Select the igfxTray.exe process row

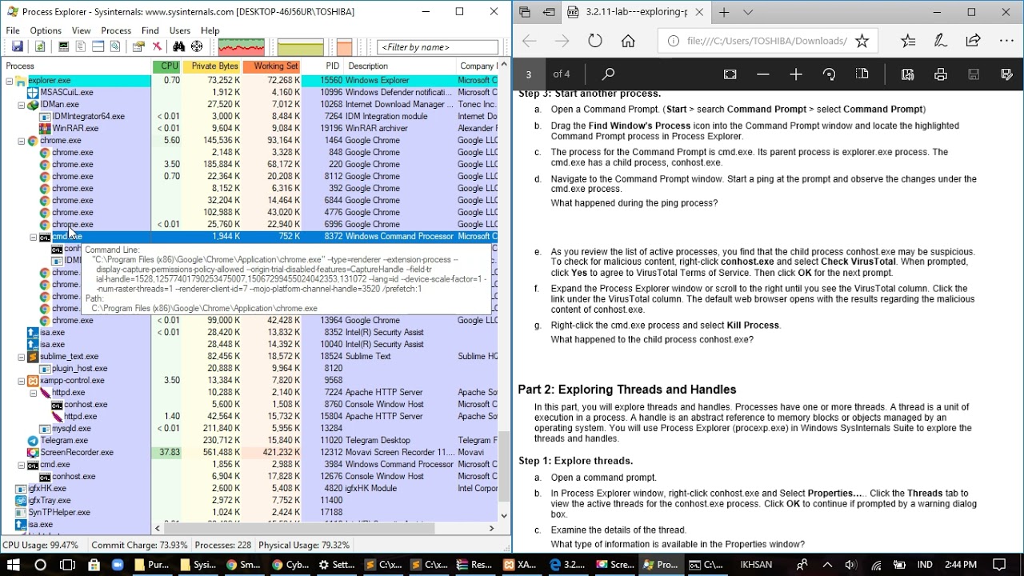point(250,501)
